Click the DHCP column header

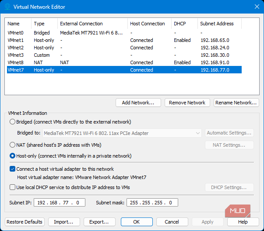pos(184,24)
